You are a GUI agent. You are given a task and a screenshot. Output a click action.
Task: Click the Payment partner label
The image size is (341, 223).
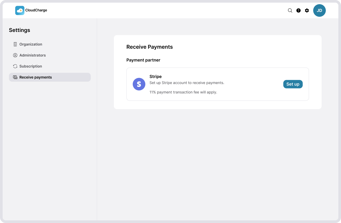(143, 60)
